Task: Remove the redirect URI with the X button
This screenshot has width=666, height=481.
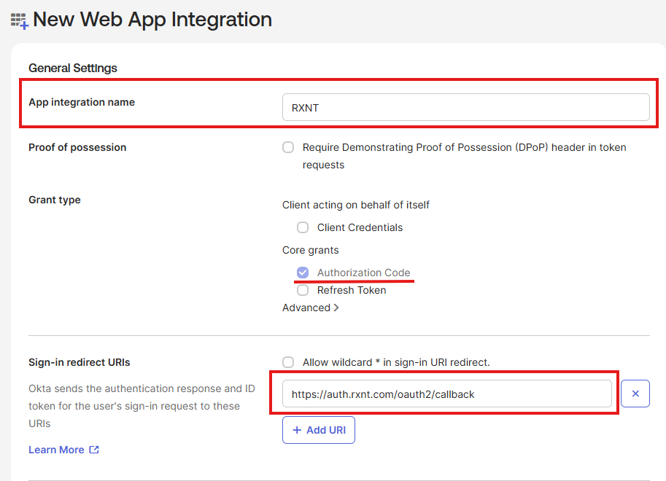Action: [x=635, y=394]
